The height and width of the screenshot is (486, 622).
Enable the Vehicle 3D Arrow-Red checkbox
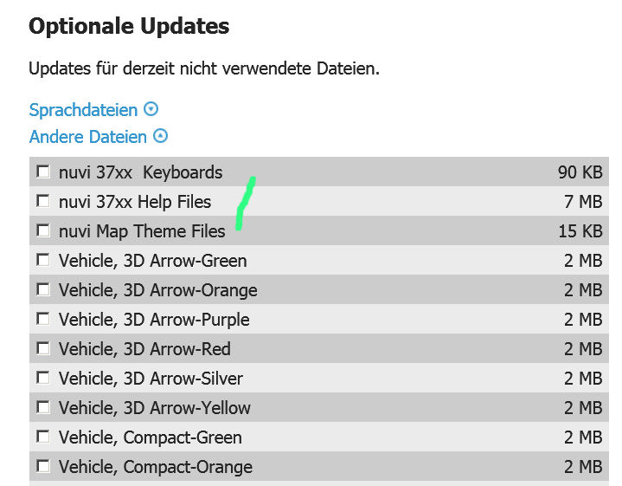point(43,348)
